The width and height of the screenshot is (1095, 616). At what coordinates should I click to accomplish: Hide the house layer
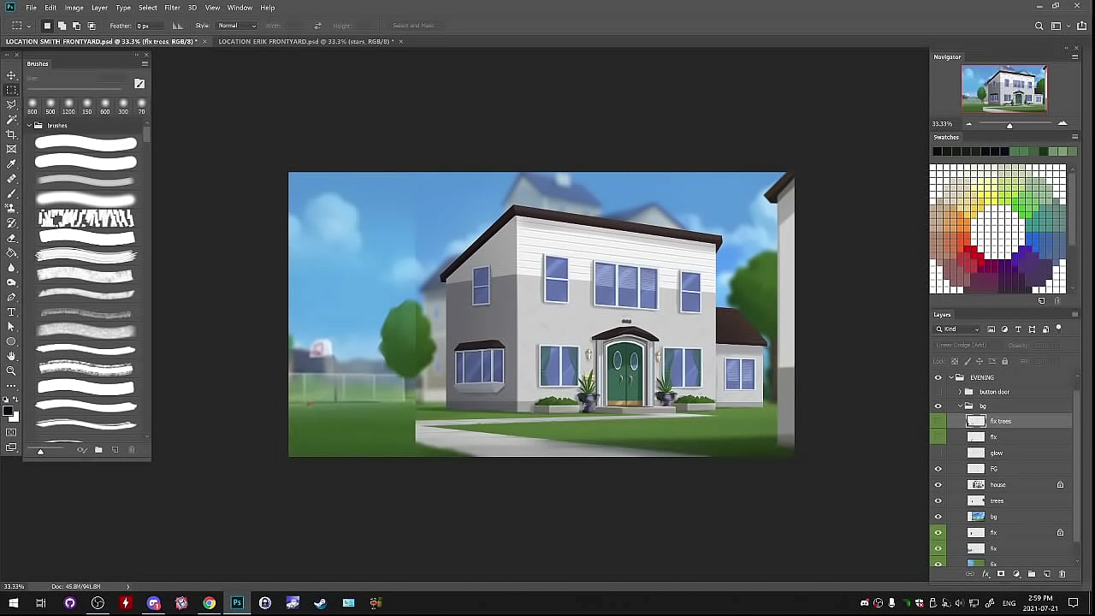(x=938, y=485)
